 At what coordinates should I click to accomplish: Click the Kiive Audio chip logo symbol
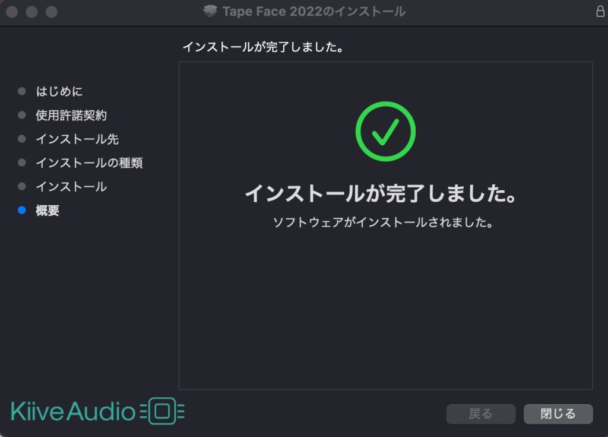pyautogui.click(x=162, y=411)
